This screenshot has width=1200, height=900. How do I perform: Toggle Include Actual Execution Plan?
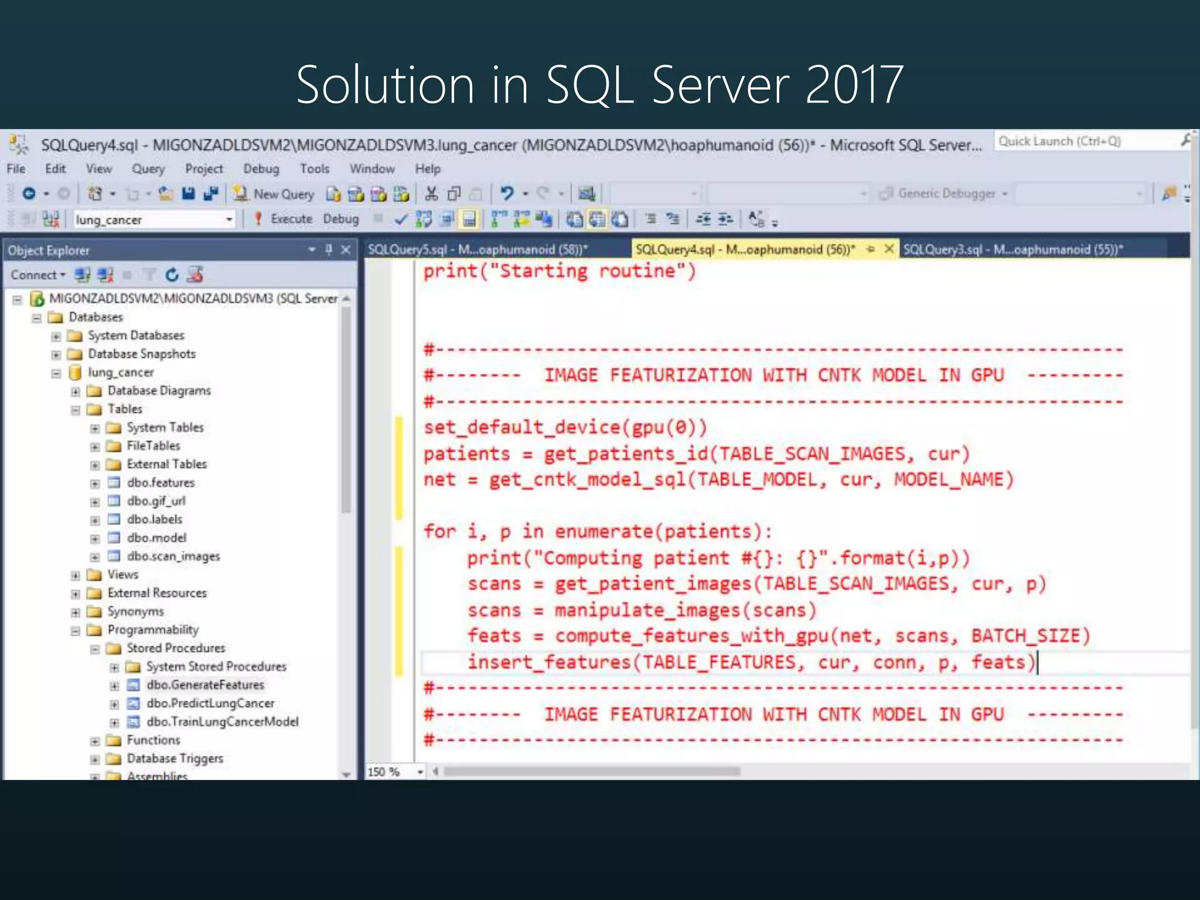coord(499,220)
